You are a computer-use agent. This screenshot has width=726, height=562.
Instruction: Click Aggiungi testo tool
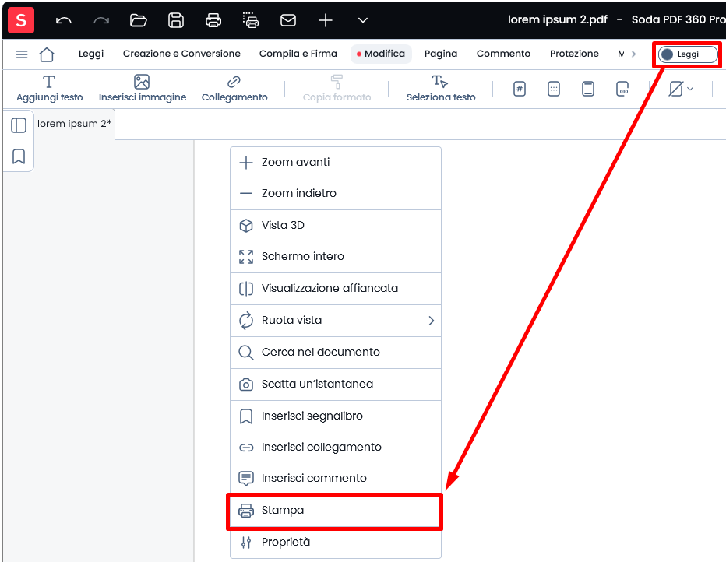[50, 88]
